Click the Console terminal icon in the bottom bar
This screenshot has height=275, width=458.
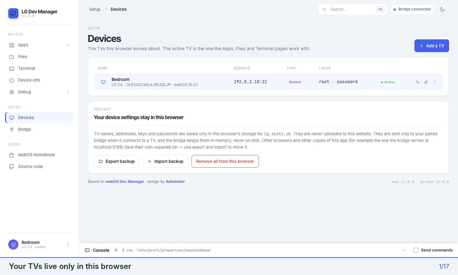tap(87, 250)
